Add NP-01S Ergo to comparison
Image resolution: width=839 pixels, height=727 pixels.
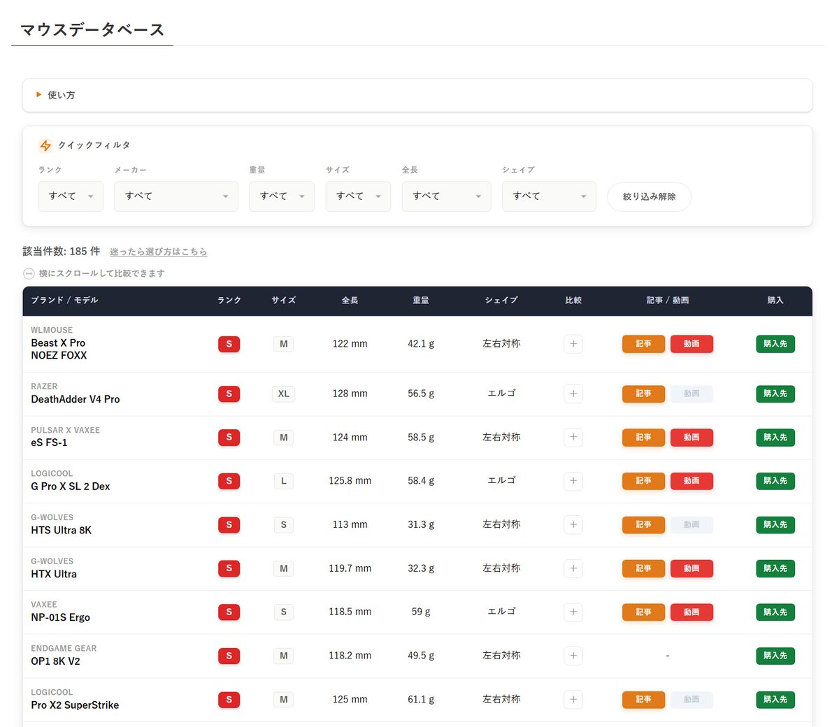(573, 612)
